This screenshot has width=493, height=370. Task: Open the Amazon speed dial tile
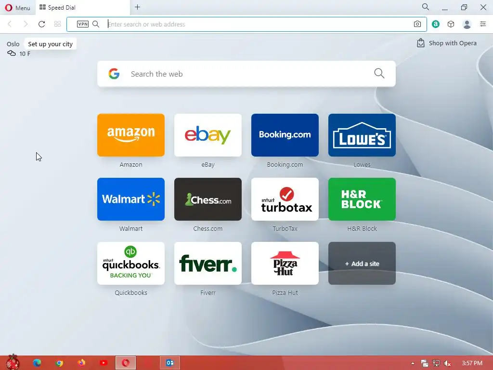(131, 135)
